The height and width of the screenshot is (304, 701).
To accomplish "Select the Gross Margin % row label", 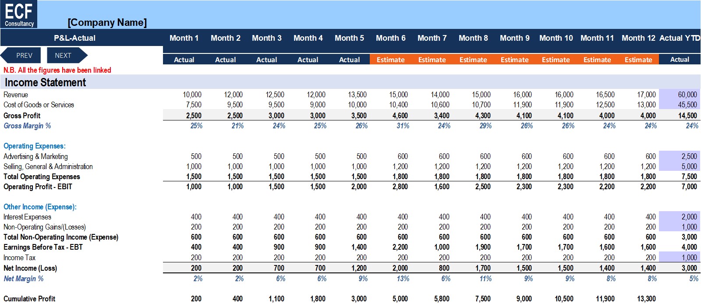I will pos(27,126).
